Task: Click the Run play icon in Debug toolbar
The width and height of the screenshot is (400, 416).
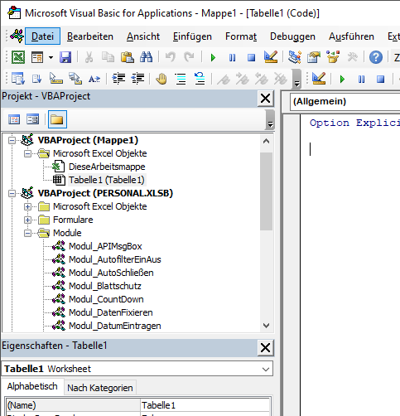Action: coord(342,80)
